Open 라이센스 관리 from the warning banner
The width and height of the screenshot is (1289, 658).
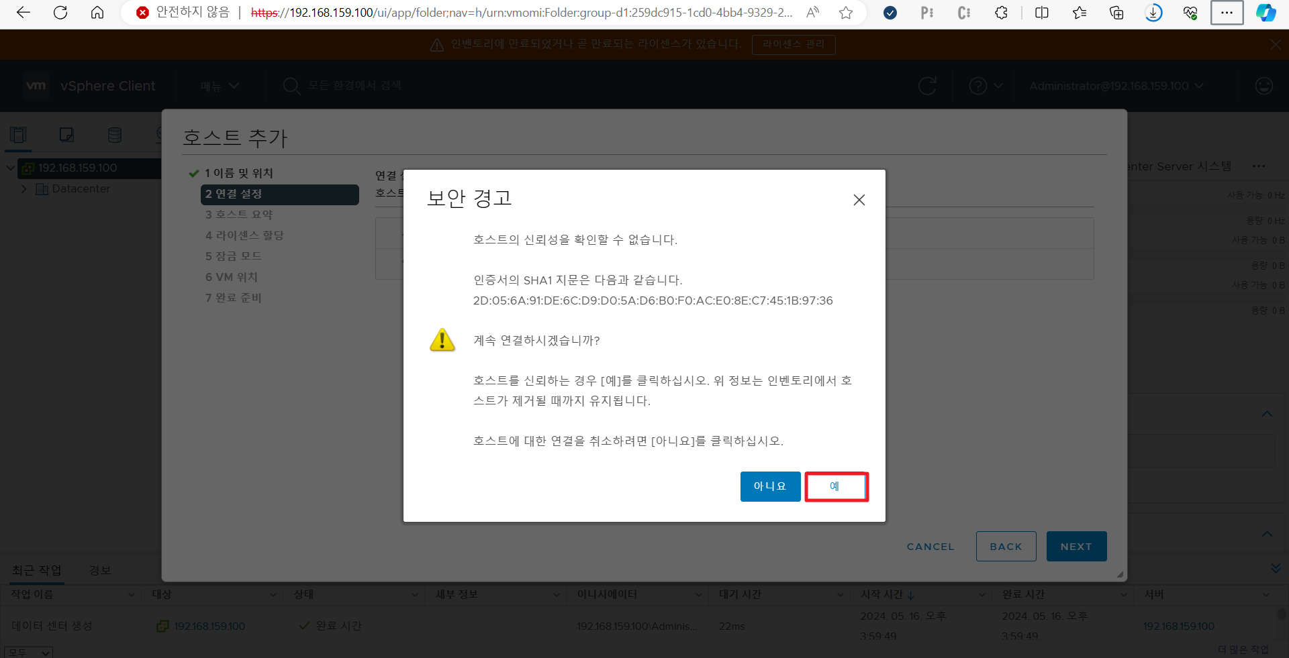793,44
